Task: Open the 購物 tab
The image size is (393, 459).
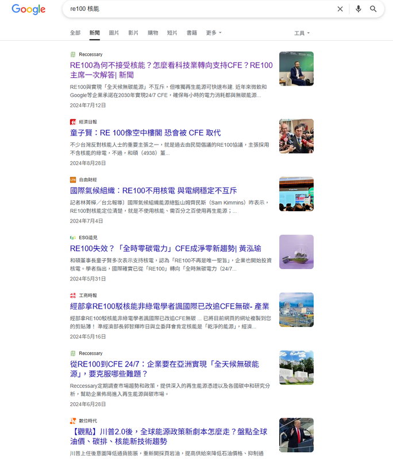Action: 153,33
